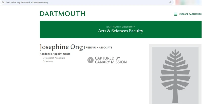
Task: Click the blurred browser toolbar area
Action: pos(188,2)
